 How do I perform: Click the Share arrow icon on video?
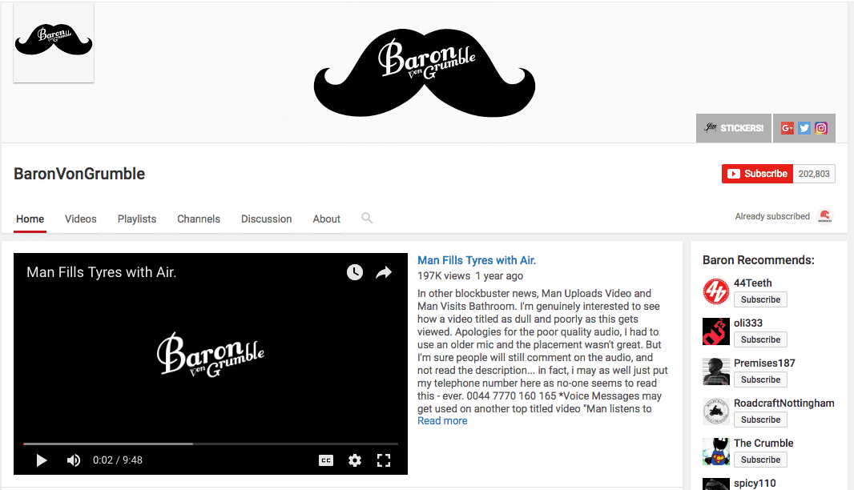(x=384, y=272)
